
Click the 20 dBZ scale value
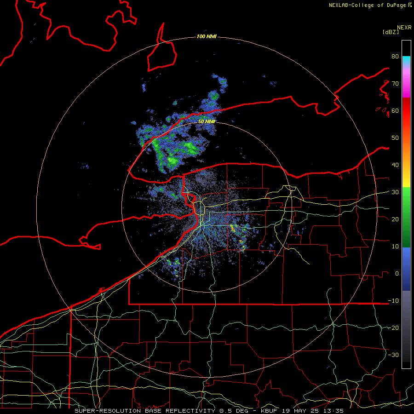click(x=395, y=219)
